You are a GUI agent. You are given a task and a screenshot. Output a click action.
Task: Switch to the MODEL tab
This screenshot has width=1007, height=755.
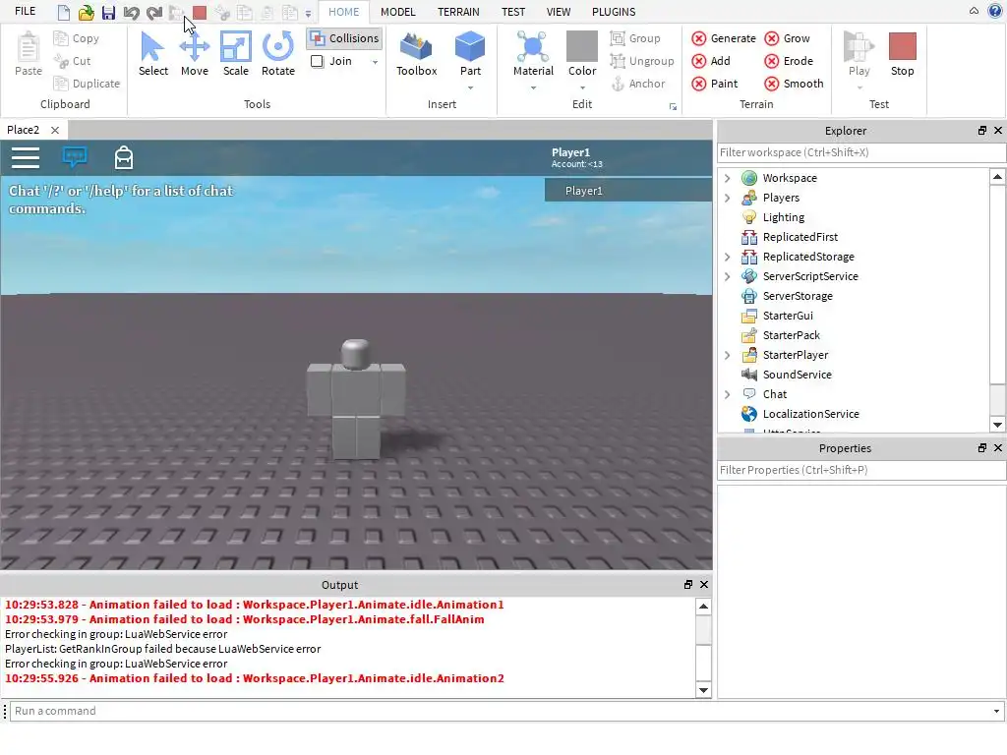pos(397,12)
